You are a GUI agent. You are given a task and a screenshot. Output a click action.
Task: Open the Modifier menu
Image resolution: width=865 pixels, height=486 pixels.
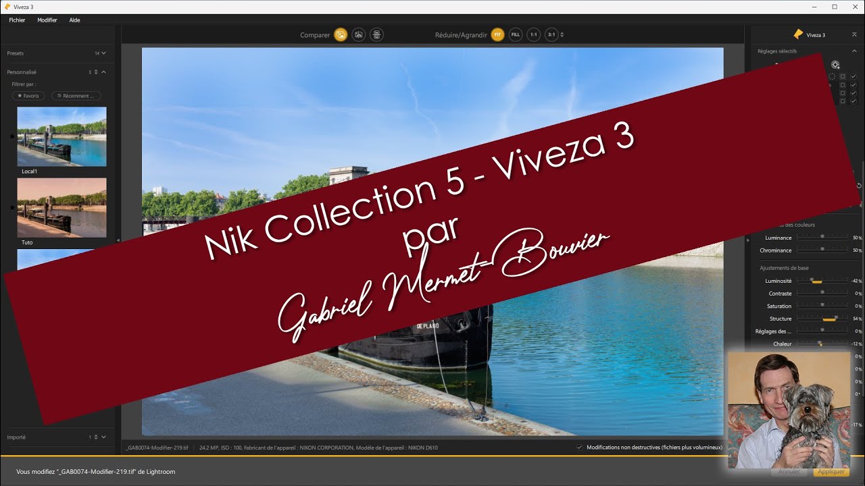(47, 20)
